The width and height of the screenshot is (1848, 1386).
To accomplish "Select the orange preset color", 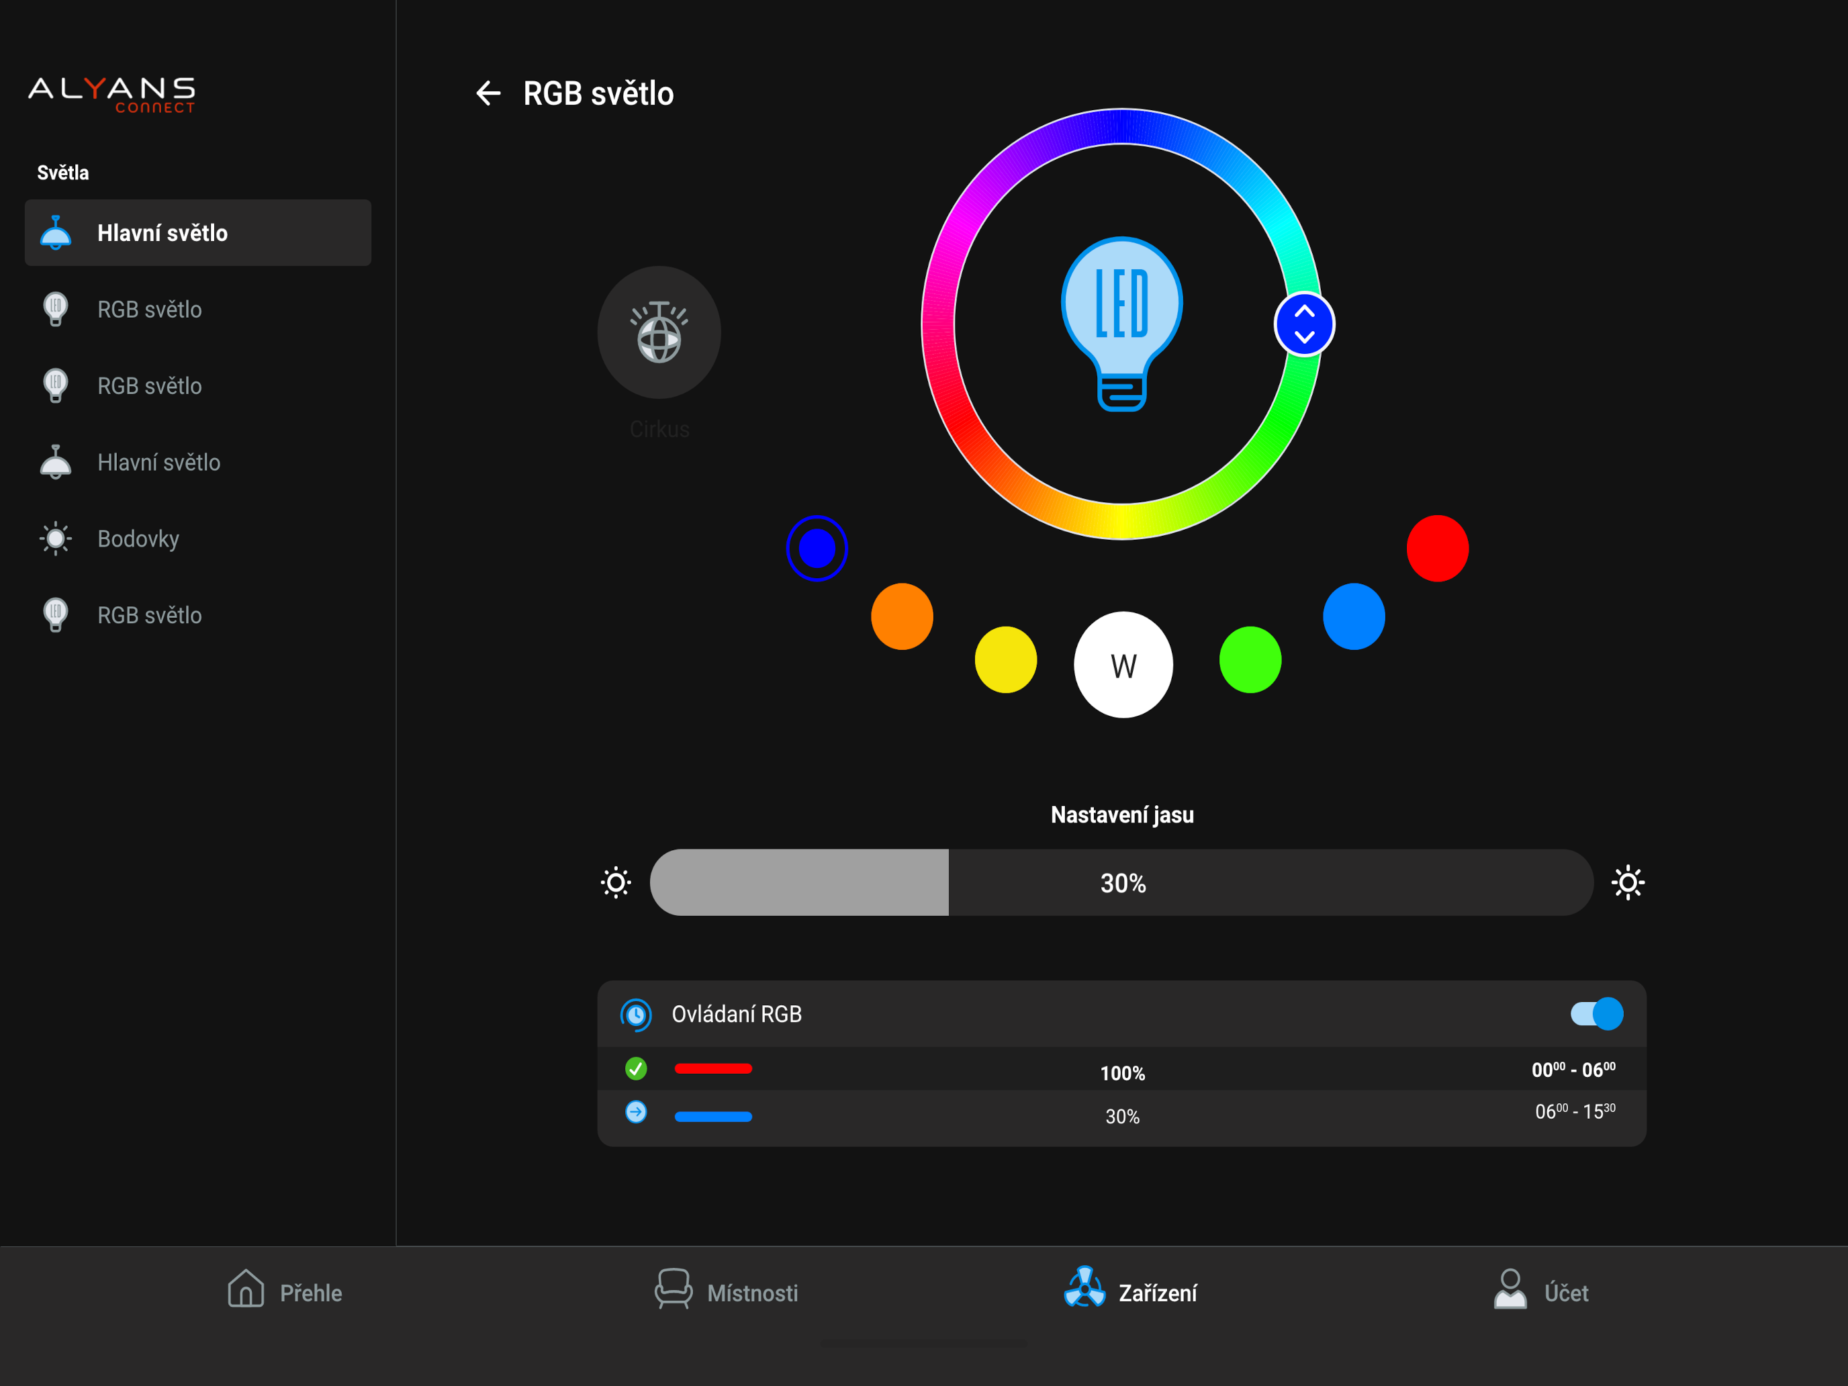I will 903,616.
